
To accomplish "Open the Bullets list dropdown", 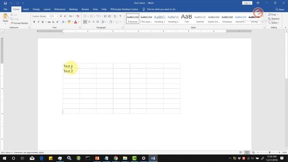I will pyautogui.click(x=88, y=16).
